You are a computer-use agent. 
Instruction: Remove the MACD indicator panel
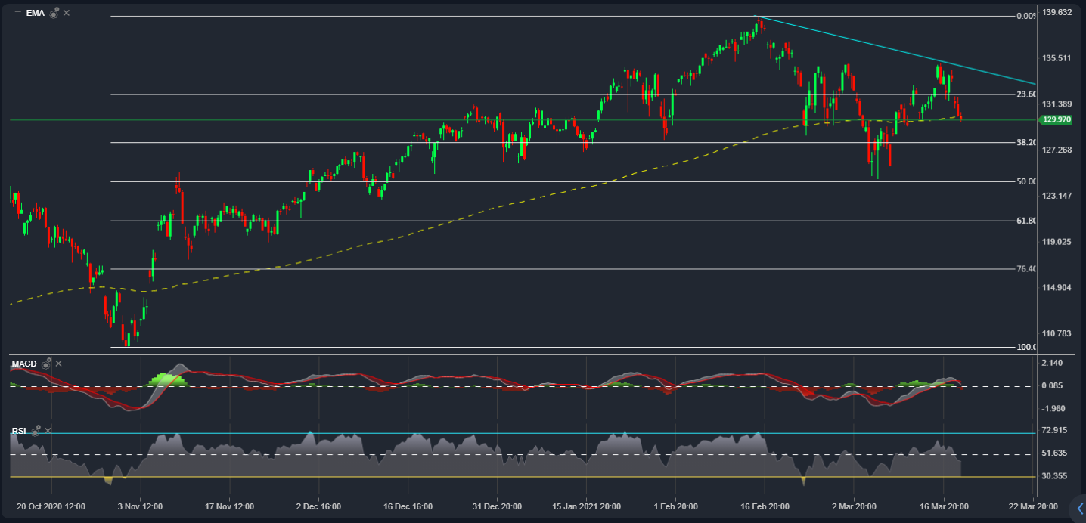(x=59, y=364)
